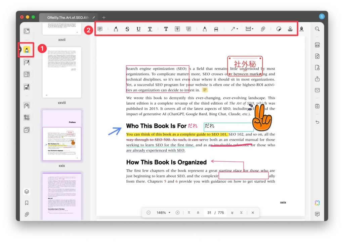Switch to Comment mode in left sidebar
The image size is (344, 242).
[x=27, y=50]
